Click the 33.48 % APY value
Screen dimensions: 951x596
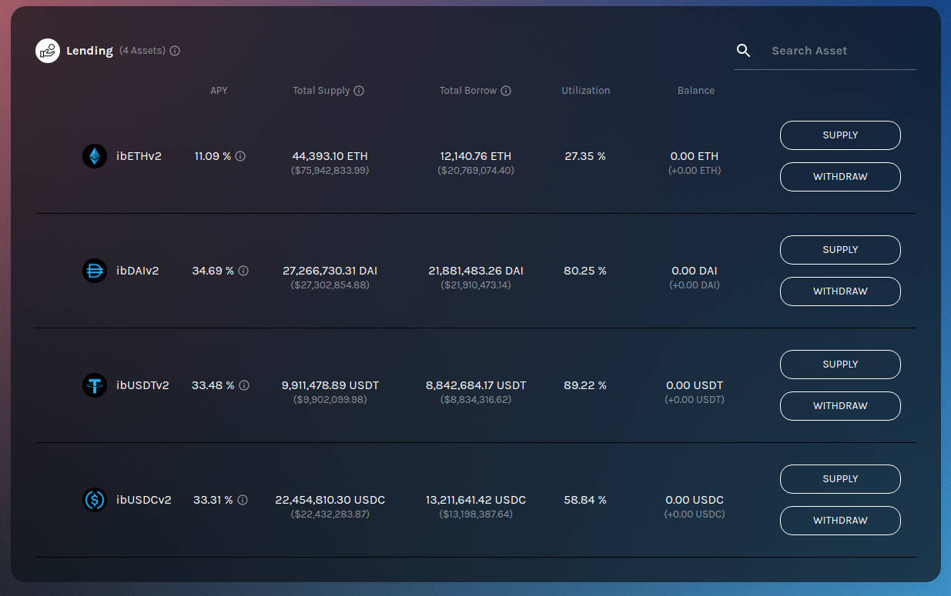coord(213,385)
